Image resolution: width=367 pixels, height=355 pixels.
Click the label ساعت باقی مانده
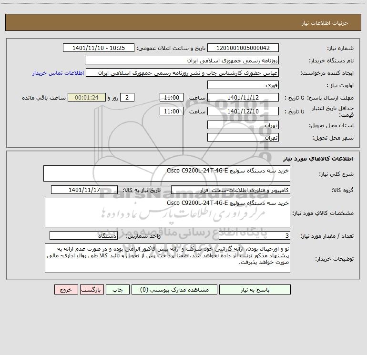point(44,98)
